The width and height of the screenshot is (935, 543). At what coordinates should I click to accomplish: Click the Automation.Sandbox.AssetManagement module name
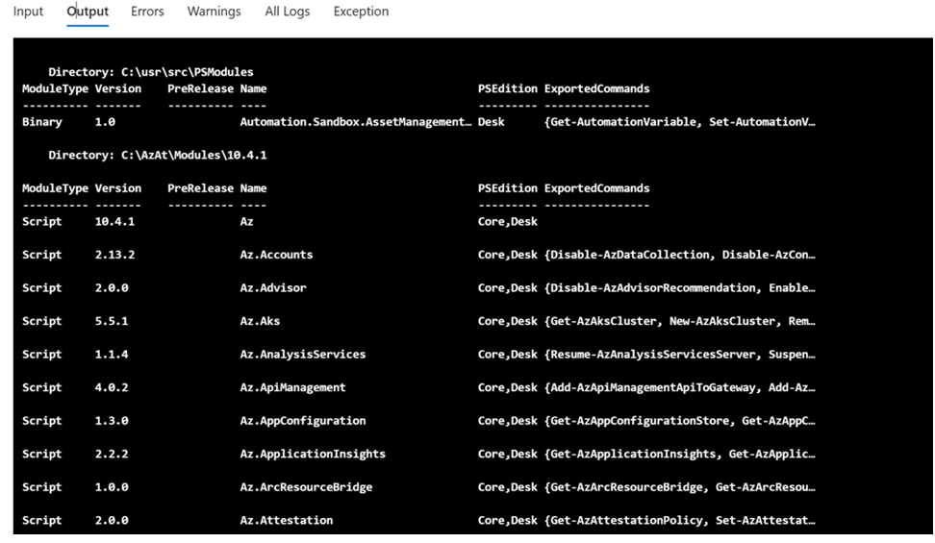click(356, 122)
